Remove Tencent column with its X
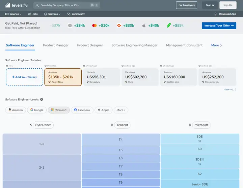Viewport: 243px width, 188px height. [112, 125]
